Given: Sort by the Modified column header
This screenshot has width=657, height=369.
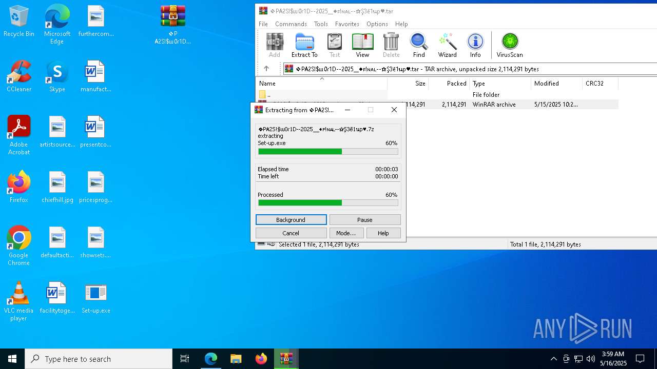Looking at the screenshot, I should coord(557,84).
